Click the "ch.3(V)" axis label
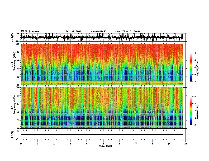 (12, 135)
